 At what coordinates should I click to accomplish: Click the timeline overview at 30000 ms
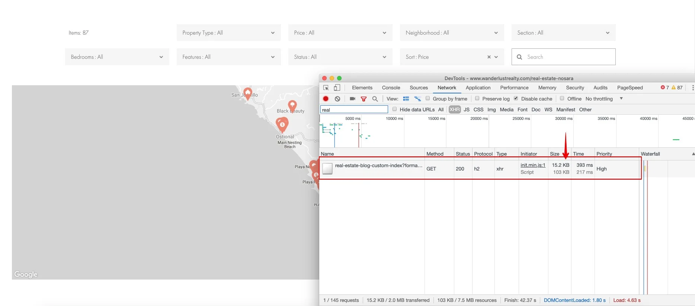pos(564,118)
